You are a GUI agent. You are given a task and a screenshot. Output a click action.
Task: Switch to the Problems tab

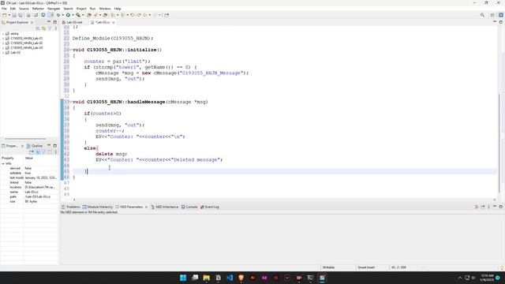pyautogui.click(x=71, y=207)
